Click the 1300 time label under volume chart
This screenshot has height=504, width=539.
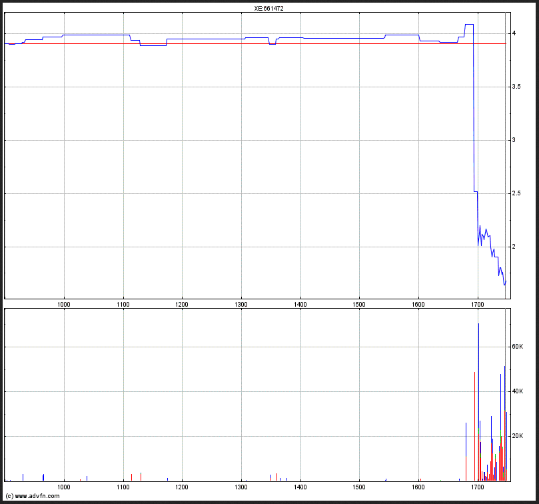(x=241, y=487)
